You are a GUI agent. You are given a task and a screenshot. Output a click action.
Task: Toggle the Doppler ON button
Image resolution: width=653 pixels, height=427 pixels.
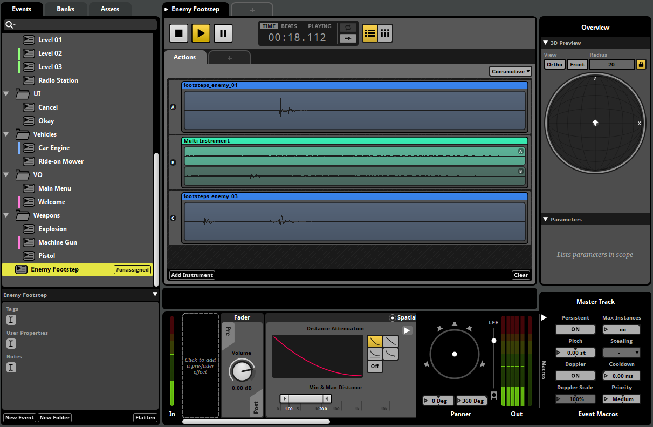pyautogui.click(x=575, y=376)
